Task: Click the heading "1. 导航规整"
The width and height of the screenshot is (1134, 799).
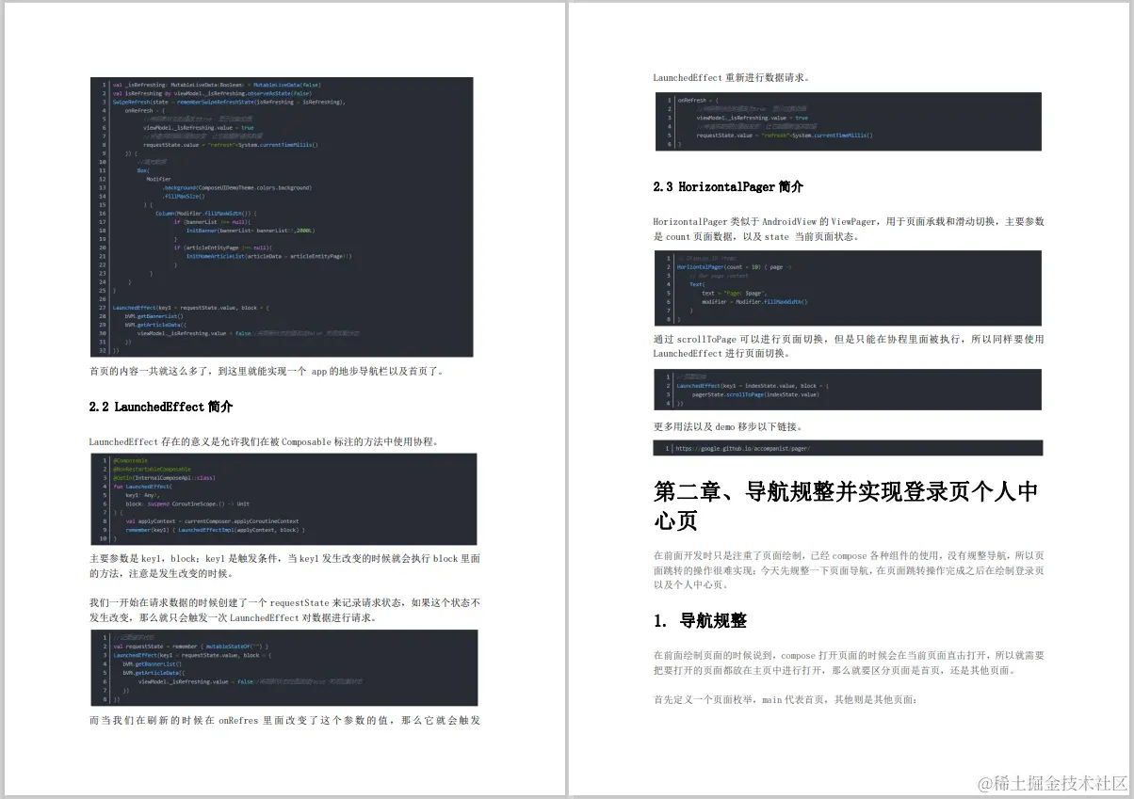Action: [x=700, y=621]
